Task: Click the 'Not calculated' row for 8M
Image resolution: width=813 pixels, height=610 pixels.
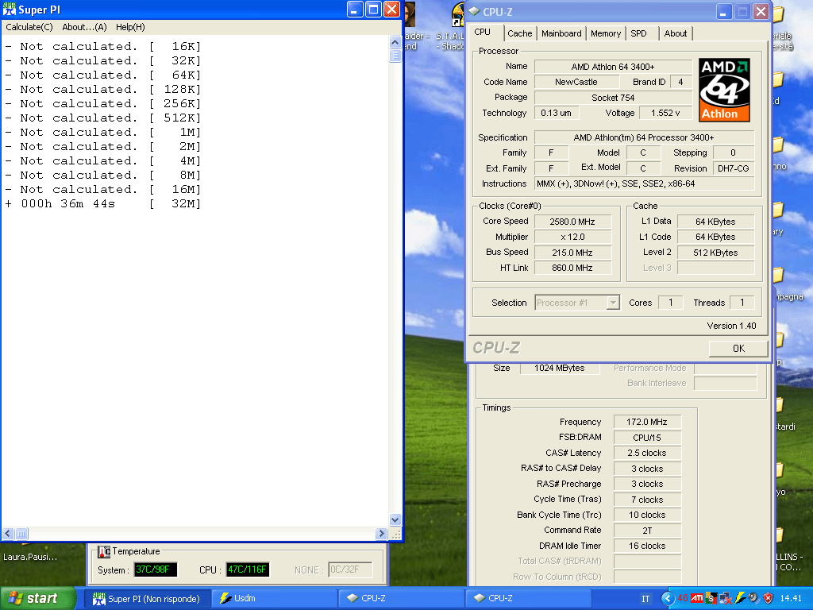Action: (x=102, y=176)
